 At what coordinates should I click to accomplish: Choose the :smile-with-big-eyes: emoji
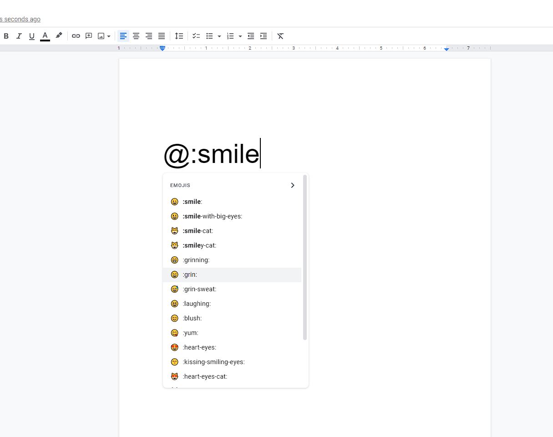tap(232, 216)
